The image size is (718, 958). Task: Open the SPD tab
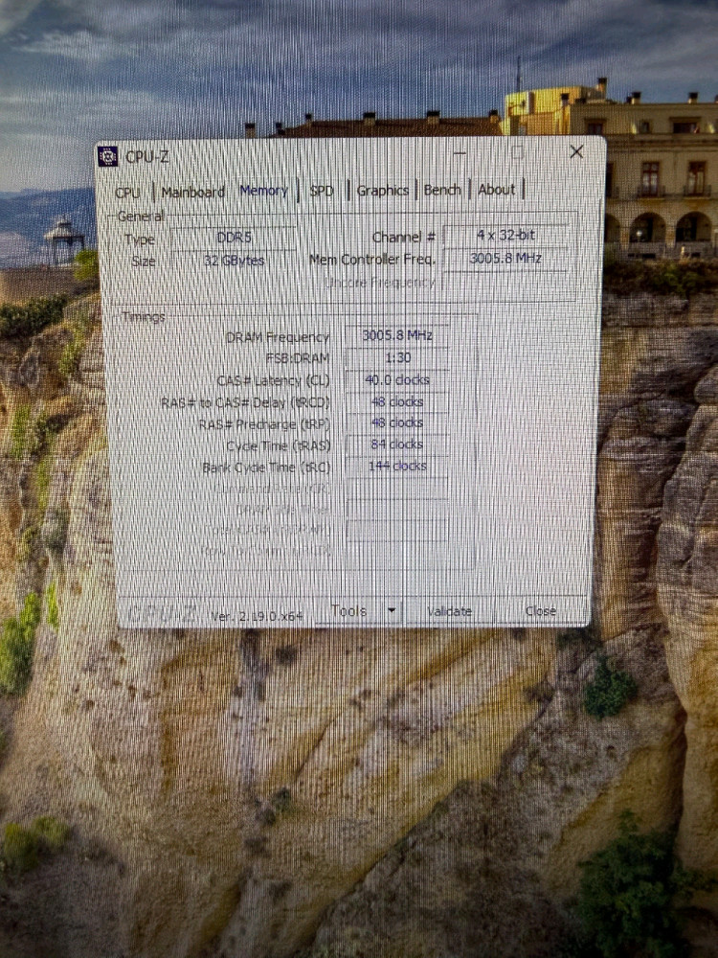click(321, 191)
